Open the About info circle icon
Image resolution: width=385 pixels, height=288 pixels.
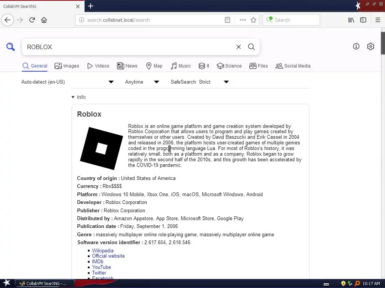tap(356, 46)
